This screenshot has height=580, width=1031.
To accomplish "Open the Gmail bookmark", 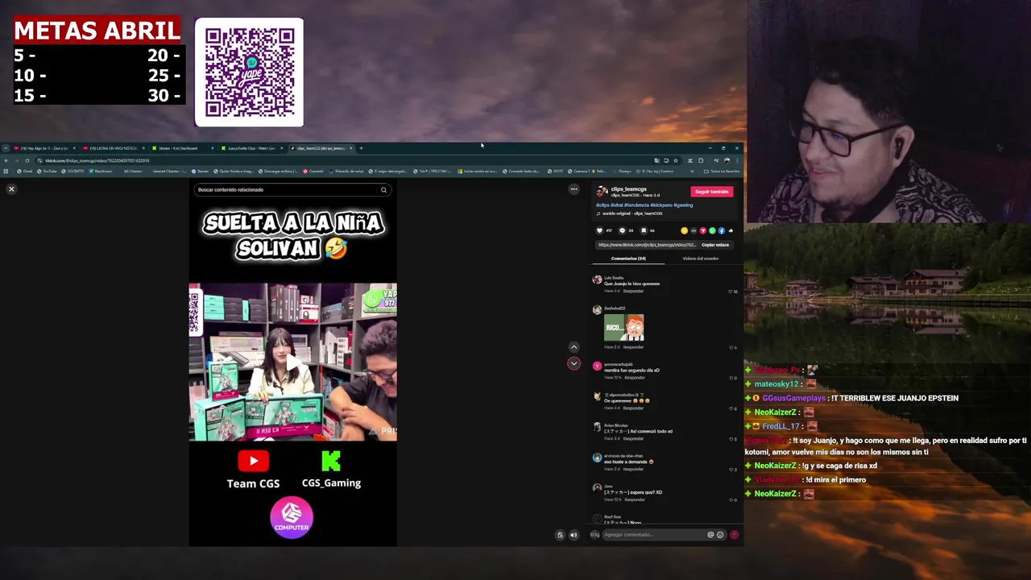I will click(25, 171).
